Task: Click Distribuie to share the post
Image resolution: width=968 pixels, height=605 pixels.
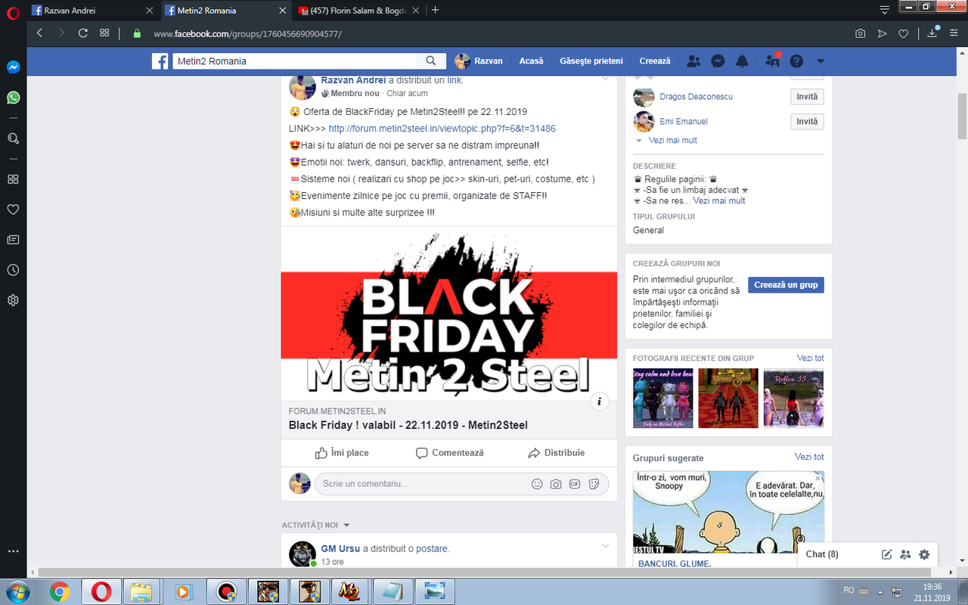Action: click(x=556, y=453)
